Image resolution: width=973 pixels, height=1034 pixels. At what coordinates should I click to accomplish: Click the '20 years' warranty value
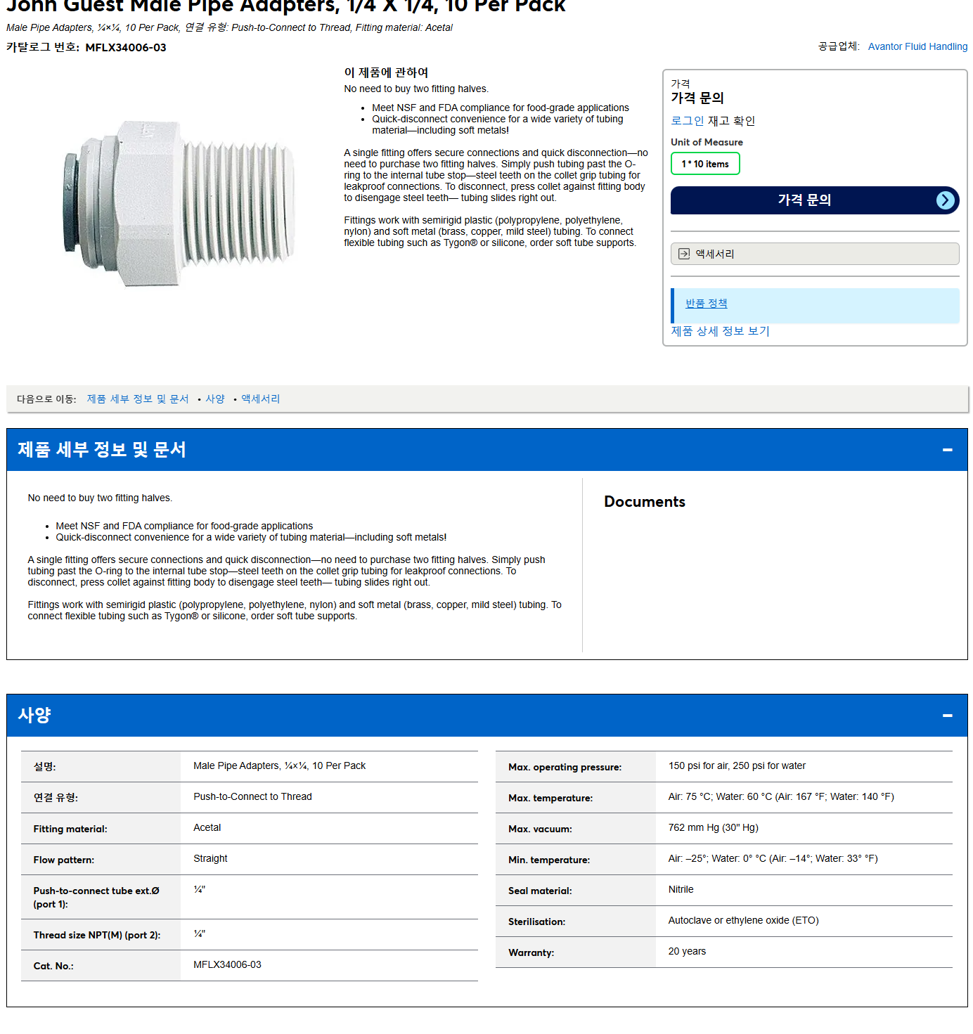pos(687,951)
